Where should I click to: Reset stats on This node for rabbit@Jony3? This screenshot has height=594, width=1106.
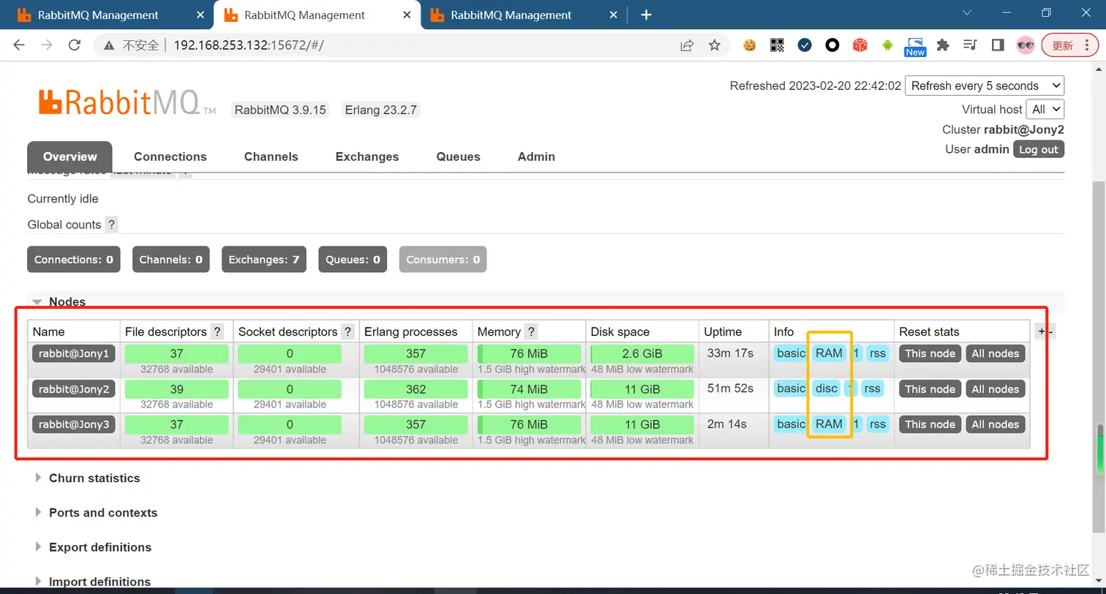pyautogui.click(x=930, y=424)
